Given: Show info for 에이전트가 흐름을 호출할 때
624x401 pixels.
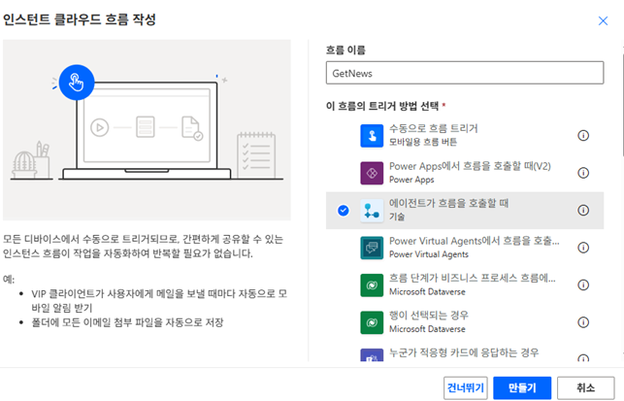Looking at the screenshot, I should [x=583, y=210].
